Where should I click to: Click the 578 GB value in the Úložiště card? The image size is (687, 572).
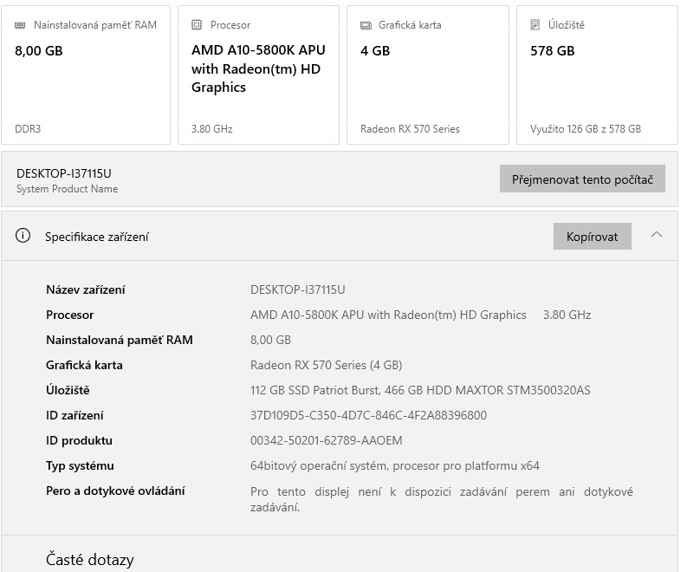552,50
